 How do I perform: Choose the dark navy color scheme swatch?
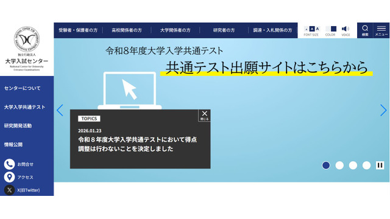[333, 29]
